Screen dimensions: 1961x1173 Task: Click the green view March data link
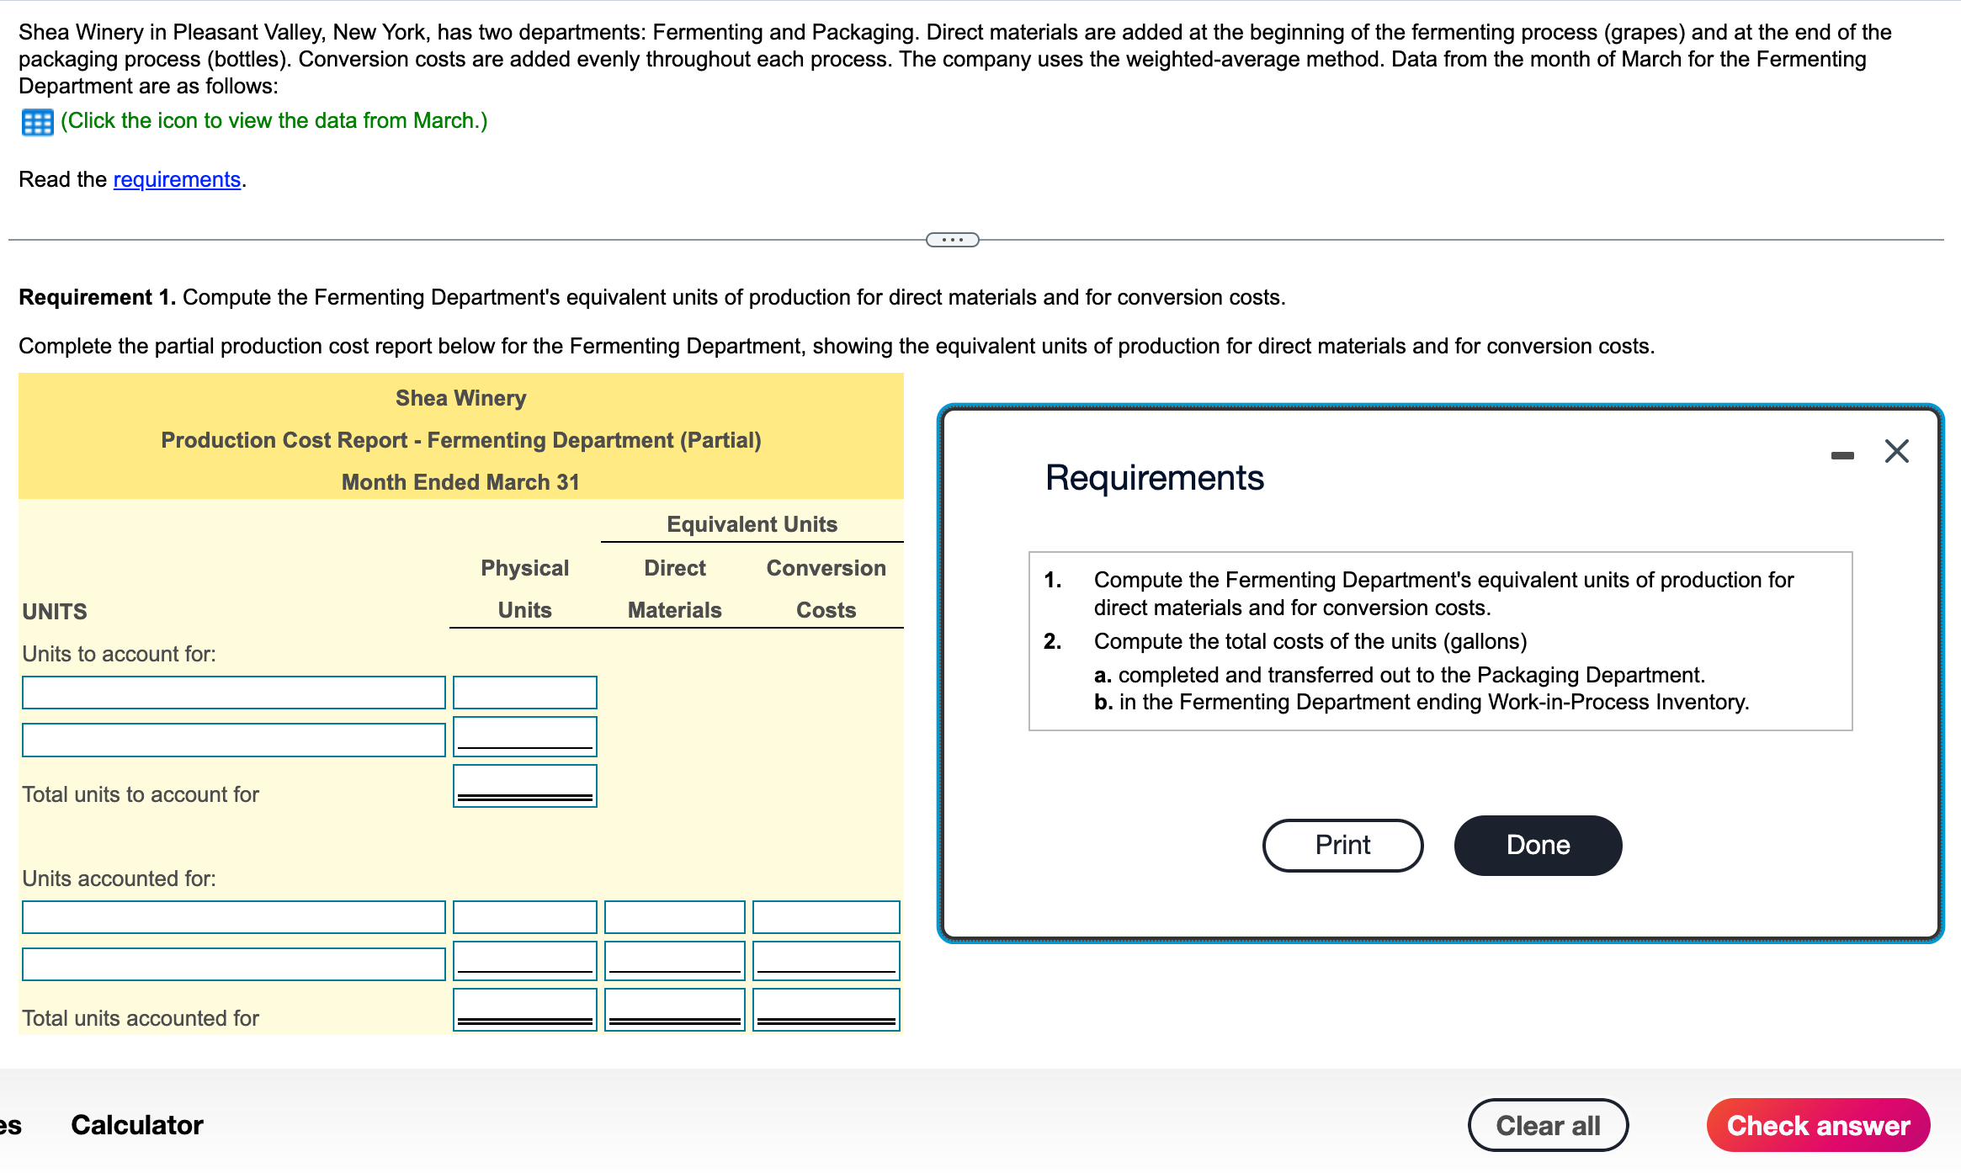tap(274, 120)
